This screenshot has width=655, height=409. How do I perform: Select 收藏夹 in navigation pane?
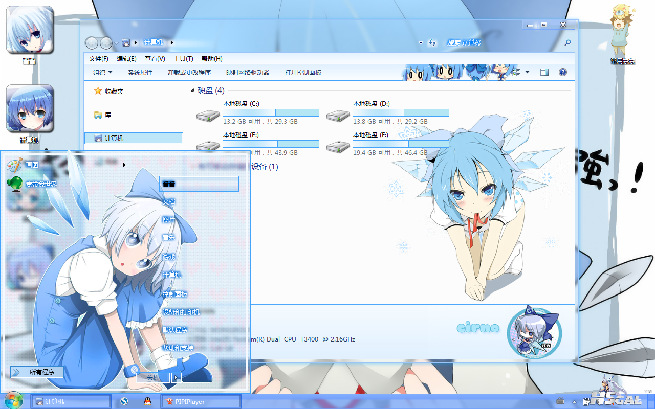(x=114, y=92)
